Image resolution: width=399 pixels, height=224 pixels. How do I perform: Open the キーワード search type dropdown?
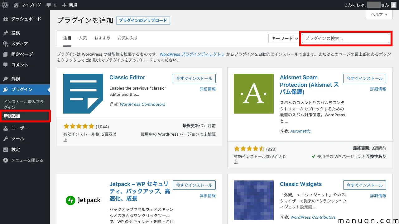pos(285,39)
